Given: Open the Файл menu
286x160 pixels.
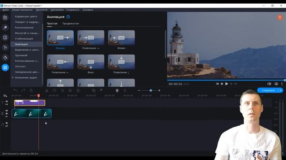Looking at the screenshot, I should pos(6,10).
